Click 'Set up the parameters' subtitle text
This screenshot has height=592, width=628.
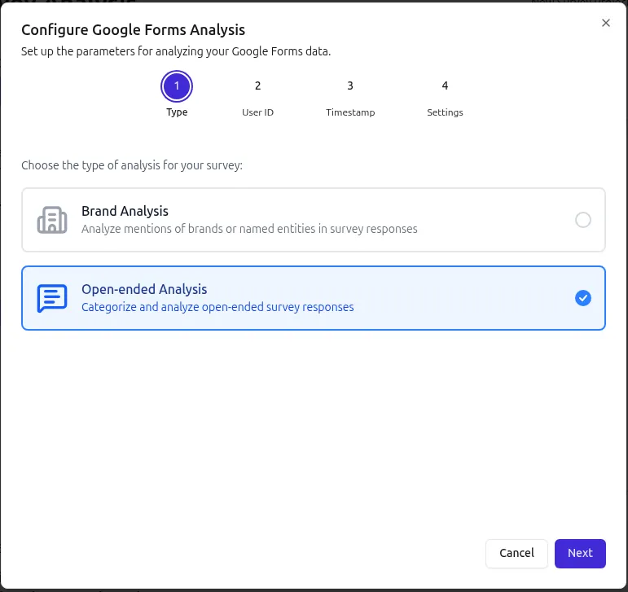(x=176, y=51)
